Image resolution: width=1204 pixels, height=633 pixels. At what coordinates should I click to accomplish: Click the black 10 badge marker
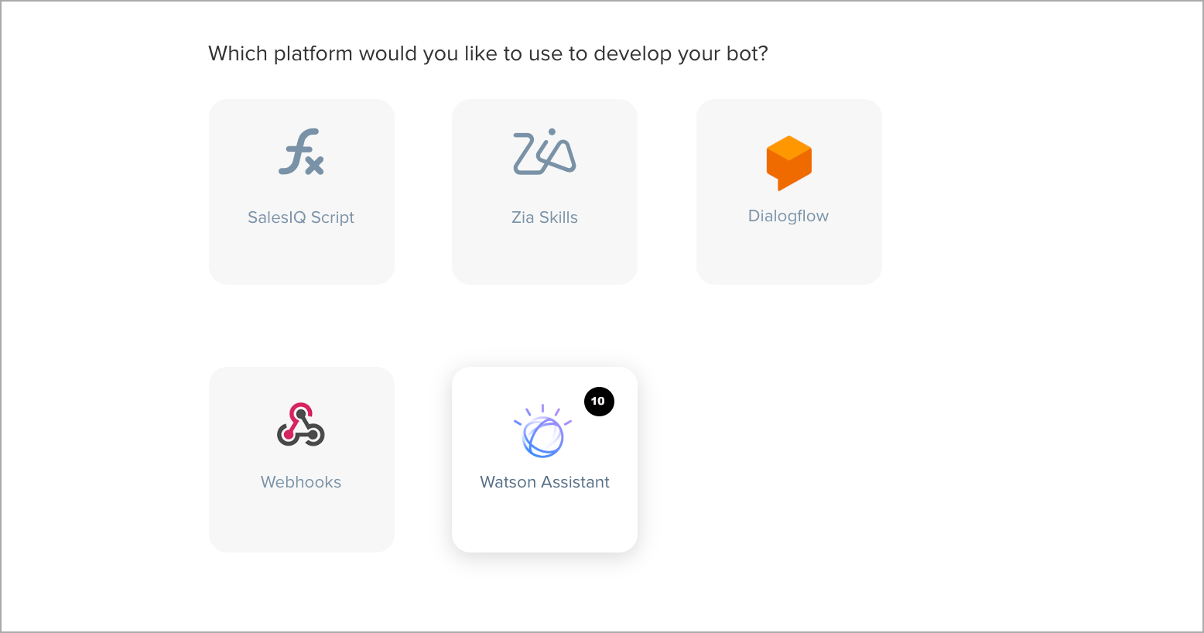coord(599,402)
